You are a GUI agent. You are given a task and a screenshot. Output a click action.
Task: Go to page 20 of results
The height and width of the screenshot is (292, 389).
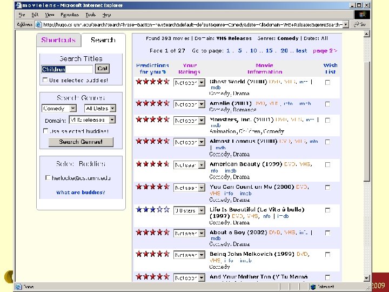pyautogui.click(x=284, y=51)
